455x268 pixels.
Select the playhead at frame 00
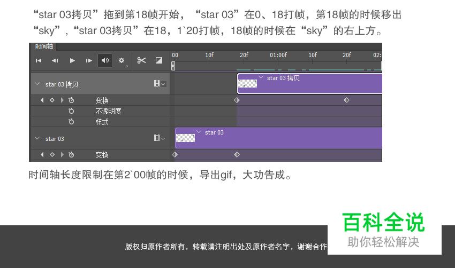[x=173, y=66]
